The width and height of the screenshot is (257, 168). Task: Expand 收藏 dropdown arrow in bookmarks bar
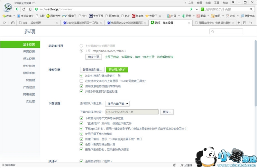(x=14, y=16)
